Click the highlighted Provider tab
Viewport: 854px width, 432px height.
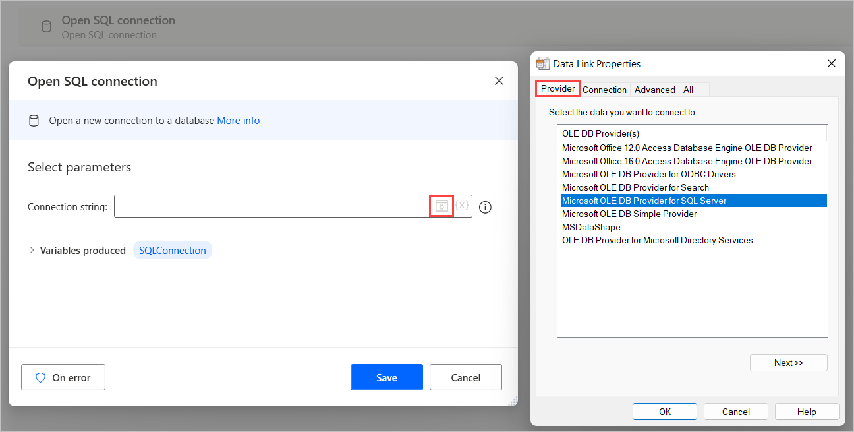click(557, 88)
